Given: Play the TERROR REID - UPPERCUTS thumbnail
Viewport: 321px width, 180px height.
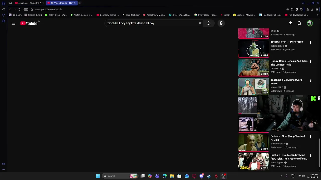Looking at the screenshot, I should [x=254, y=49].
